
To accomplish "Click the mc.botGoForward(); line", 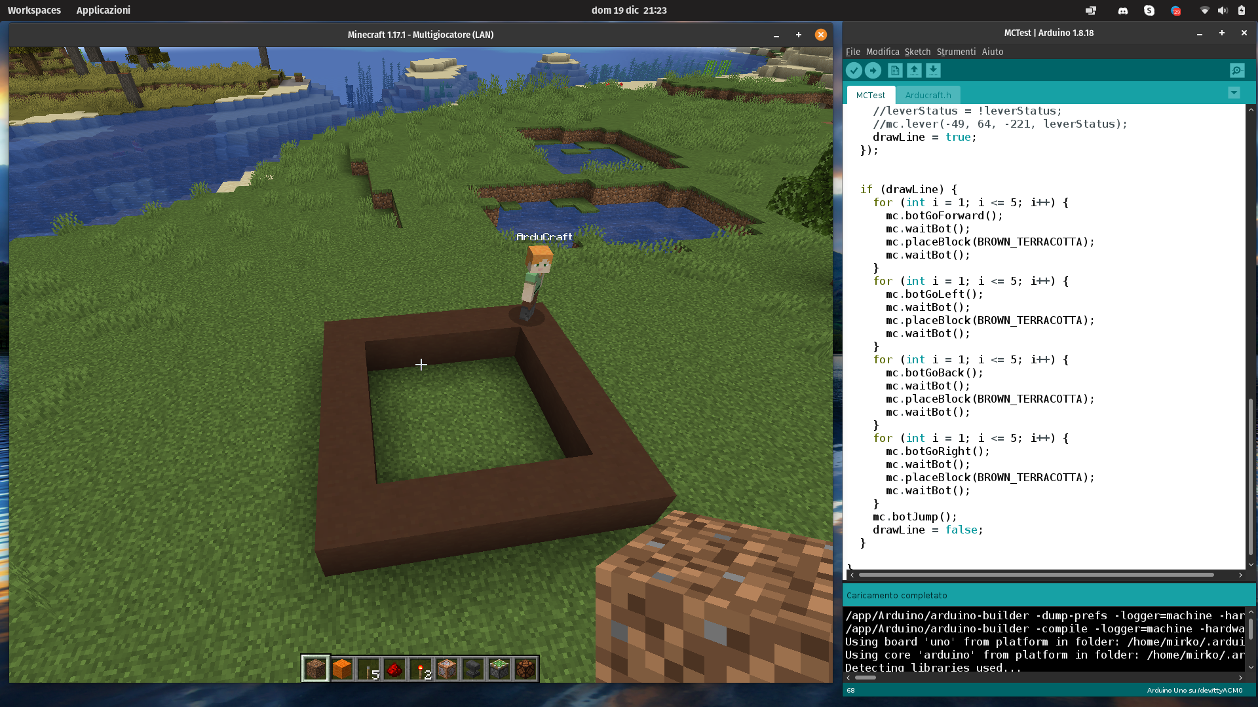I will coord(944,215).
